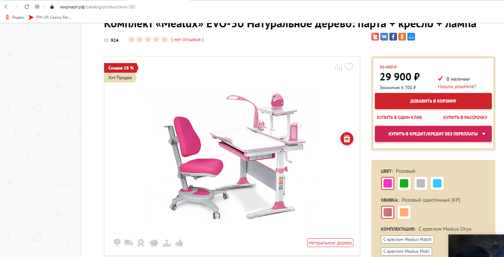Screen dimensions: 504x257
Task: Choose configuration with Mealux Match chair
Action: pyautogui.click(x=407, y=239)
